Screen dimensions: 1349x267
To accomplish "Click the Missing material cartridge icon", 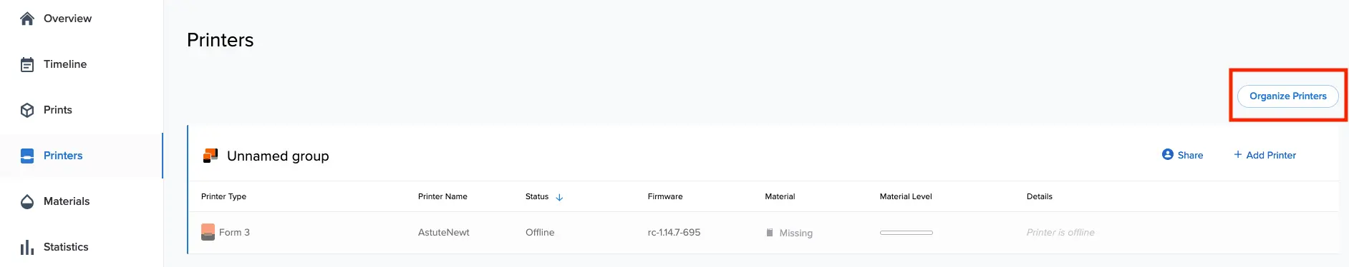I will point(770,233).
